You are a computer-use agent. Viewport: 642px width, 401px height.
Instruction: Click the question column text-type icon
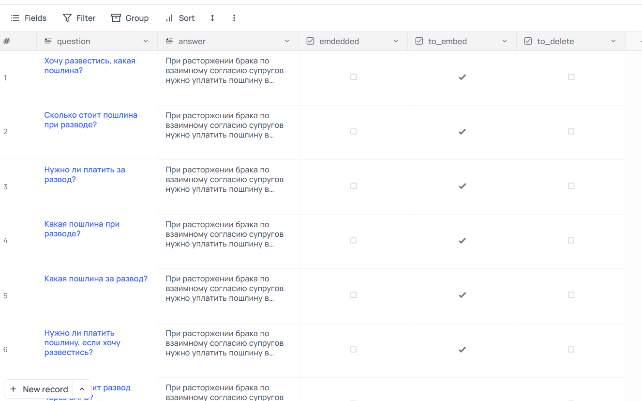click(48, 41)
